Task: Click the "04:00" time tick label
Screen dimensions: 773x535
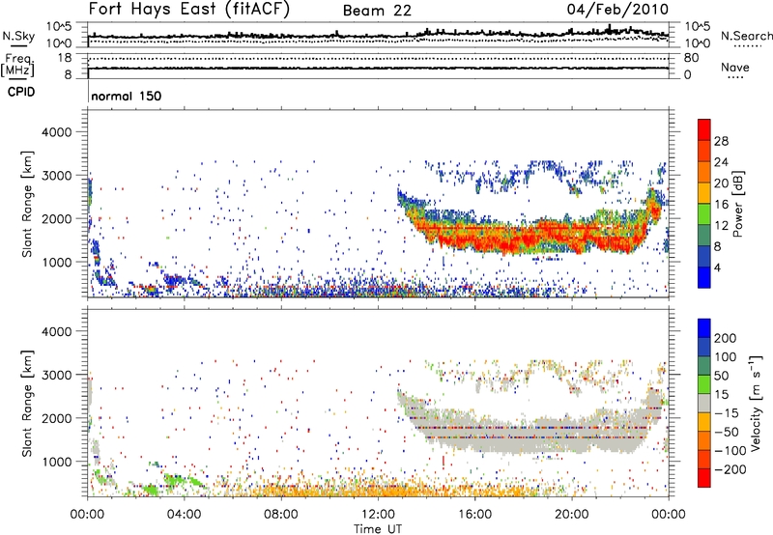Action: (x=185, y=515)
